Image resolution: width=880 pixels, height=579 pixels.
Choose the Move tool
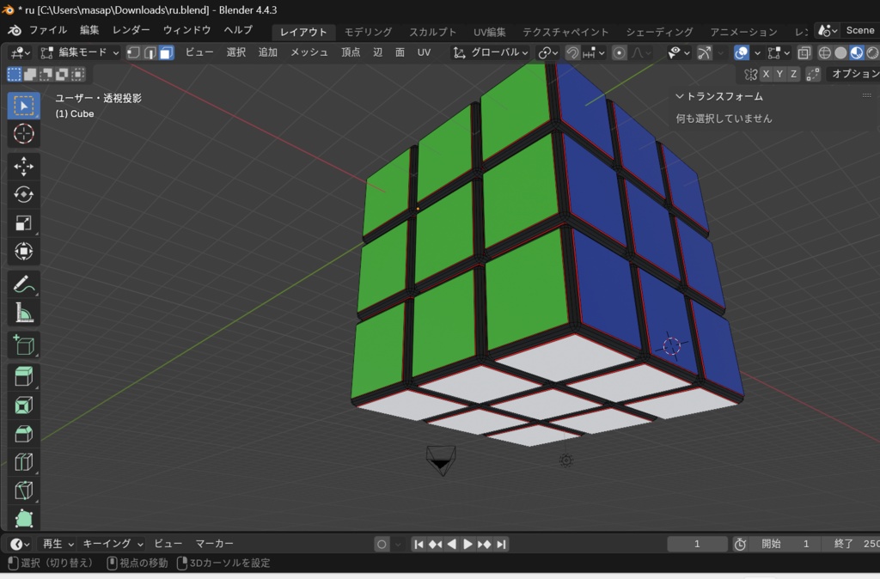[x=23, y=167]
